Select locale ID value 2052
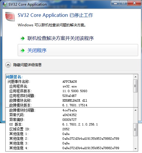The height and width of the screenshot is (153, 142). click(66, 129)
